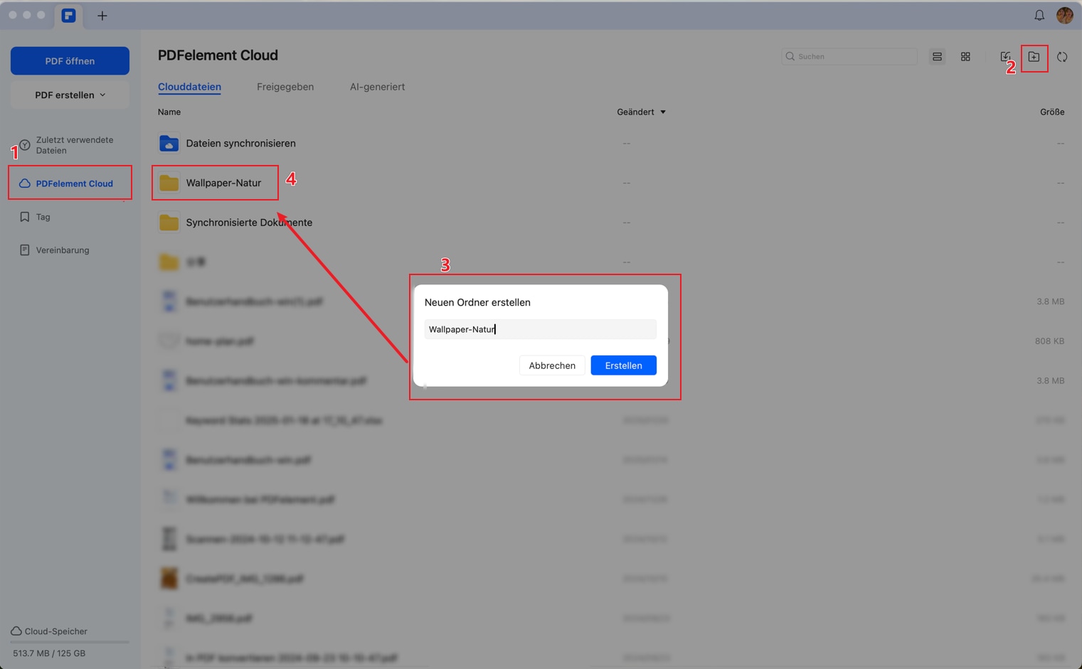The width and height of the screenshot is (1082, 669).
Task: Open the Wallpaper-Natur folder
Action: [223, 183]
